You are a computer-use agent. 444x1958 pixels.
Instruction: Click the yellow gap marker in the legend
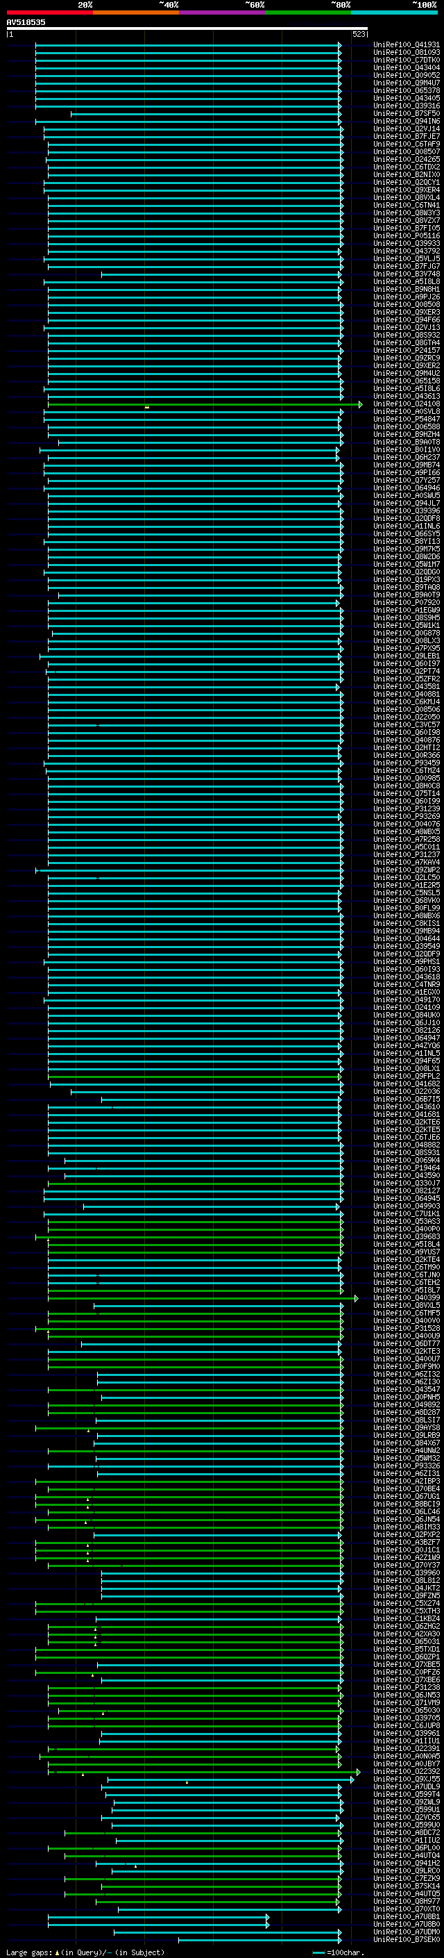click(x=58, y=1952)
